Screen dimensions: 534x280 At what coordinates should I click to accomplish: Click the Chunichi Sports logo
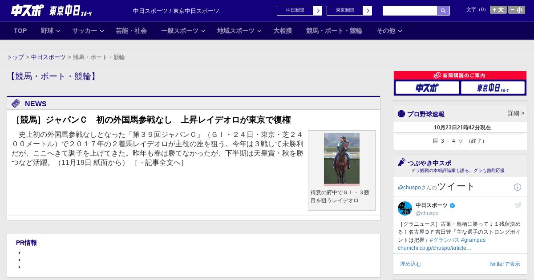(x=28, y=10)
